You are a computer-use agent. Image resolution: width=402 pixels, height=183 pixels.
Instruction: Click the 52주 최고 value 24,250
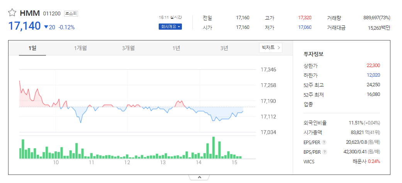click(373, 85)
